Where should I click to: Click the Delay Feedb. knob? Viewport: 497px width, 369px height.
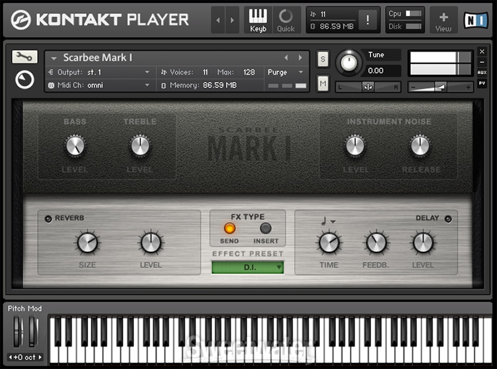point(376,243)
